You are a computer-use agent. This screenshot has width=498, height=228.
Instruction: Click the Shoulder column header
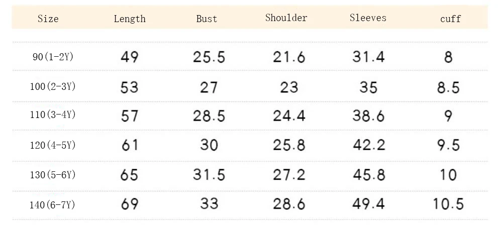click(286, 18)
